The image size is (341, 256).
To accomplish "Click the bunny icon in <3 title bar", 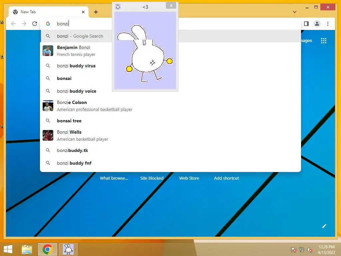I will click(118, 7).
